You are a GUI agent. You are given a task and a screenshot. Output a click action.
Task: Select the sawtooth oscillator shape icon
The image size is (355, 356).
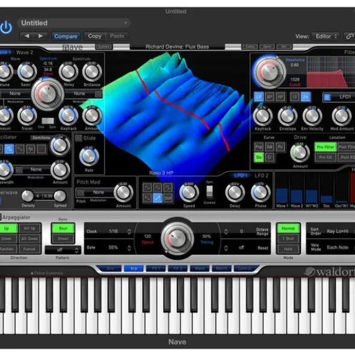pos(20,149)
